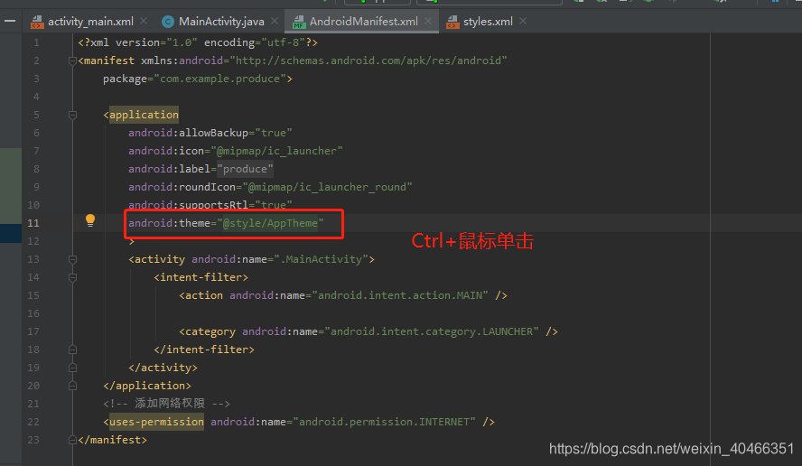This screenshot has height=466, width=802.
Task: Close the AndroidManifest.xml tab
Action: point(428,22)
